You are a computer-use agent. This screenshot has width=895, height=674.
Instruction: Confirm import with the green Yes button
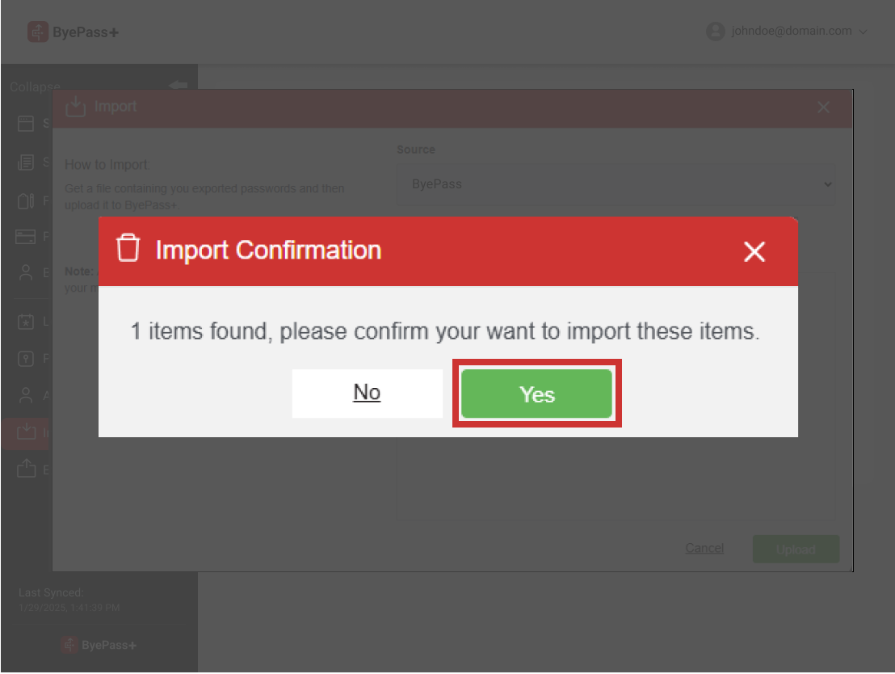[536, 394]
